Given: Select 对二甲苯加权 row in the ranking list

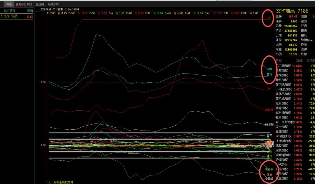Looking at the screenshot, I should [x=295, y=122].
